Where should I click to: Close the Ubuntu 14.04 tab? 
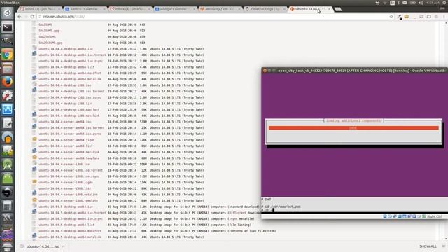[330, 9]
